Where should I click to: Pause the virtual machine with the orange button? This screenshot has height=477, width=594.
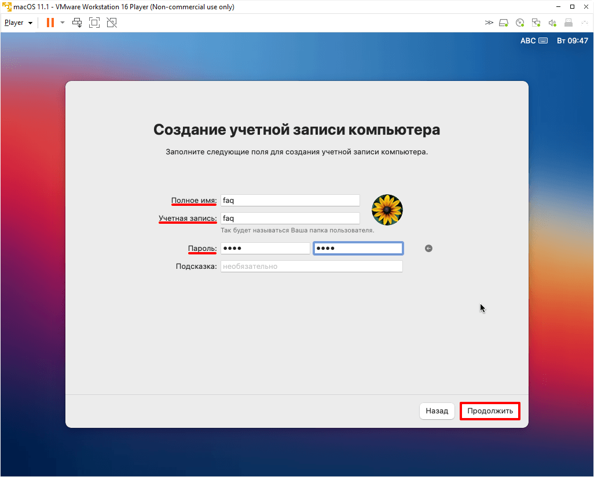tap(50, 23)
